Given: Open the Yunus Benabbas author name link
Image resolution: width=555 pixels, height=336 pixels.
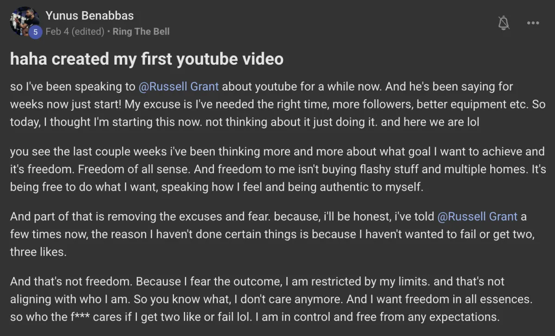Looking at the screenshot, I should pyautogui.click(x=89, y=16).
